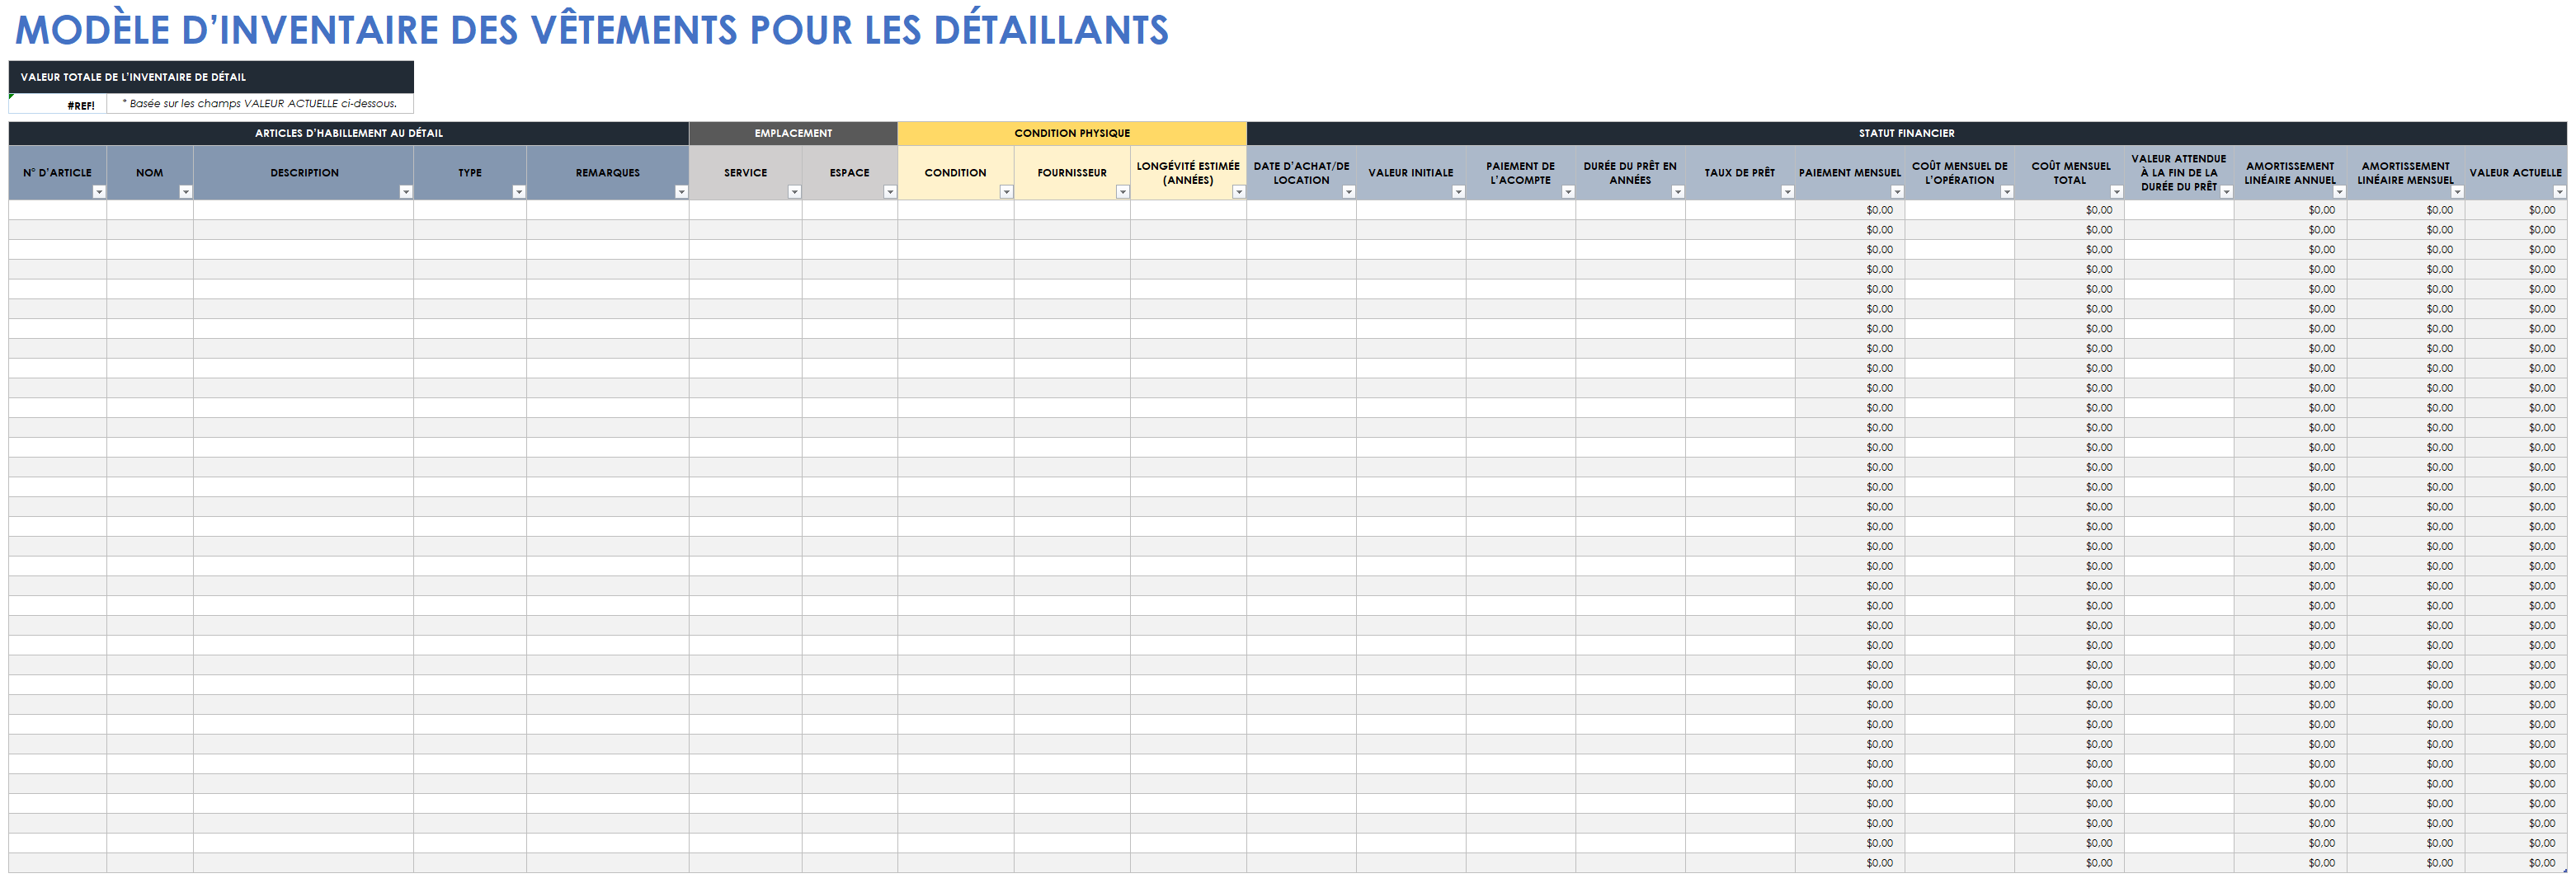Click the spreadsheet title MODÈLE D'INVENTAIRE DES VÊTEMENTS

[592, 30]
